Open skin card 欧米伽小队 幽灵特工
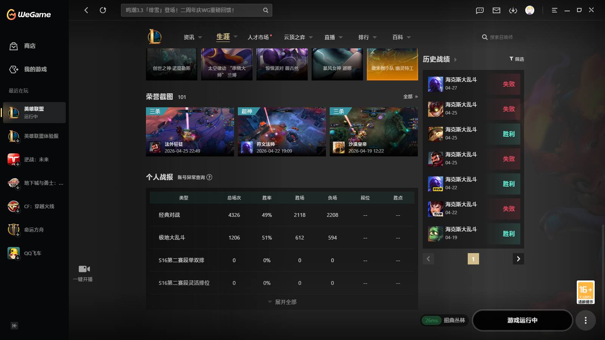Image resolution: width=605 pixels, height=340 pixels. [x=392, y=64]
